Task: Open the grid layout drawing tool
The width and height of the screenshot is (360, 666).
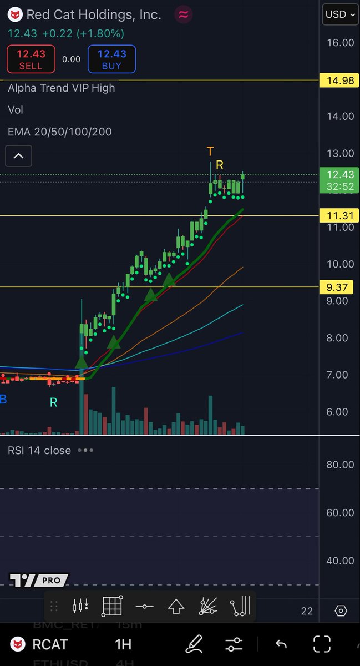Action: pos(112,606)
